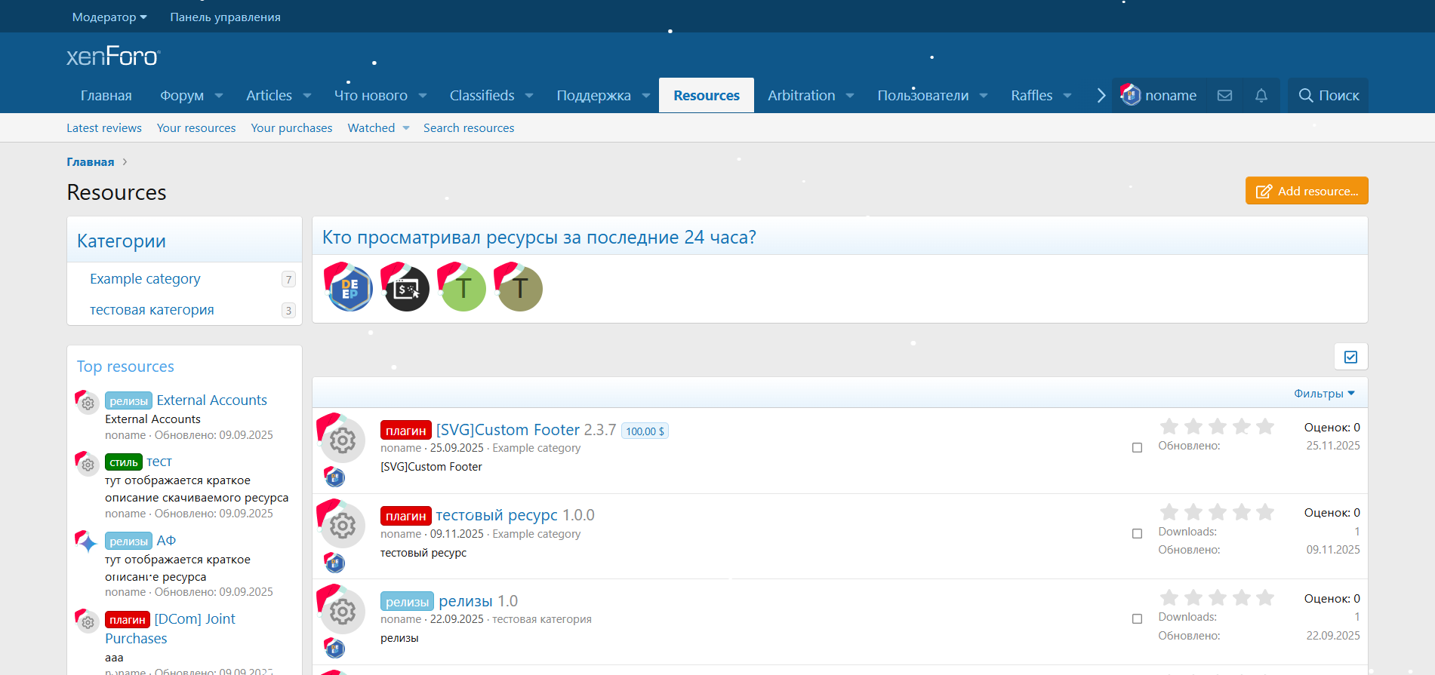Click the select-all checkmark icon above list
Screen dimensions: 1435x675
[1350, 357]
